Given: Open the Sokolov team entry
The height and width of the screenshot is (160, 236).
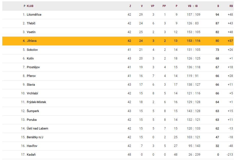Looking at the screenshot, I should coord(32,50).
